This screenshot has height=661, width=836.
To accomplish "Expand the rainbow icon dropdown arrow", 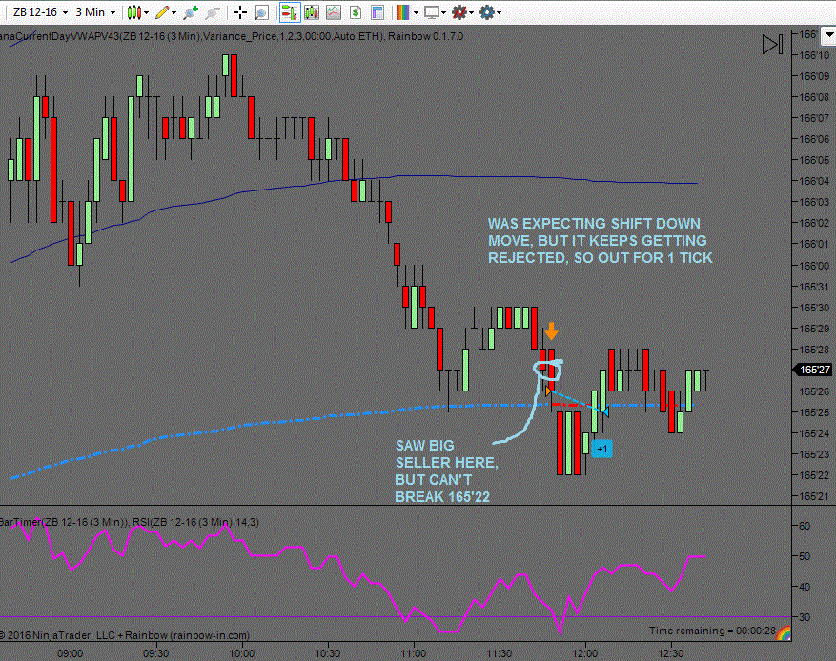I will click(416, 12).
